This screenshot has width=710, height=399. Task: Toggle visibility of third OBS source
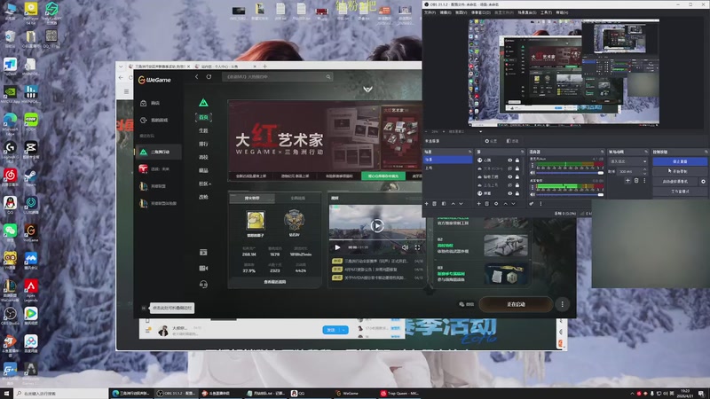coord(509,176)
